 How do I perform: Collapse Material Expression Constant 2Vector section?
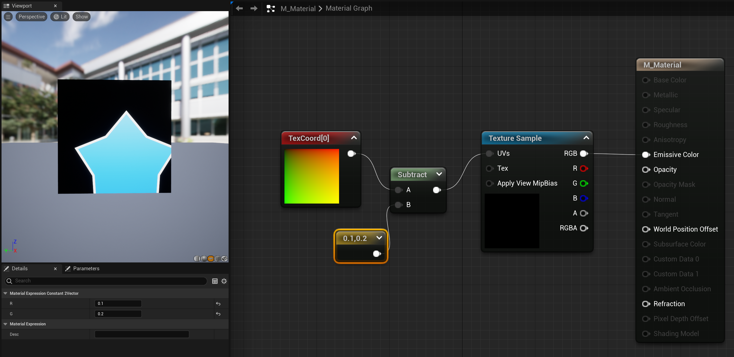tap(5, 293)
